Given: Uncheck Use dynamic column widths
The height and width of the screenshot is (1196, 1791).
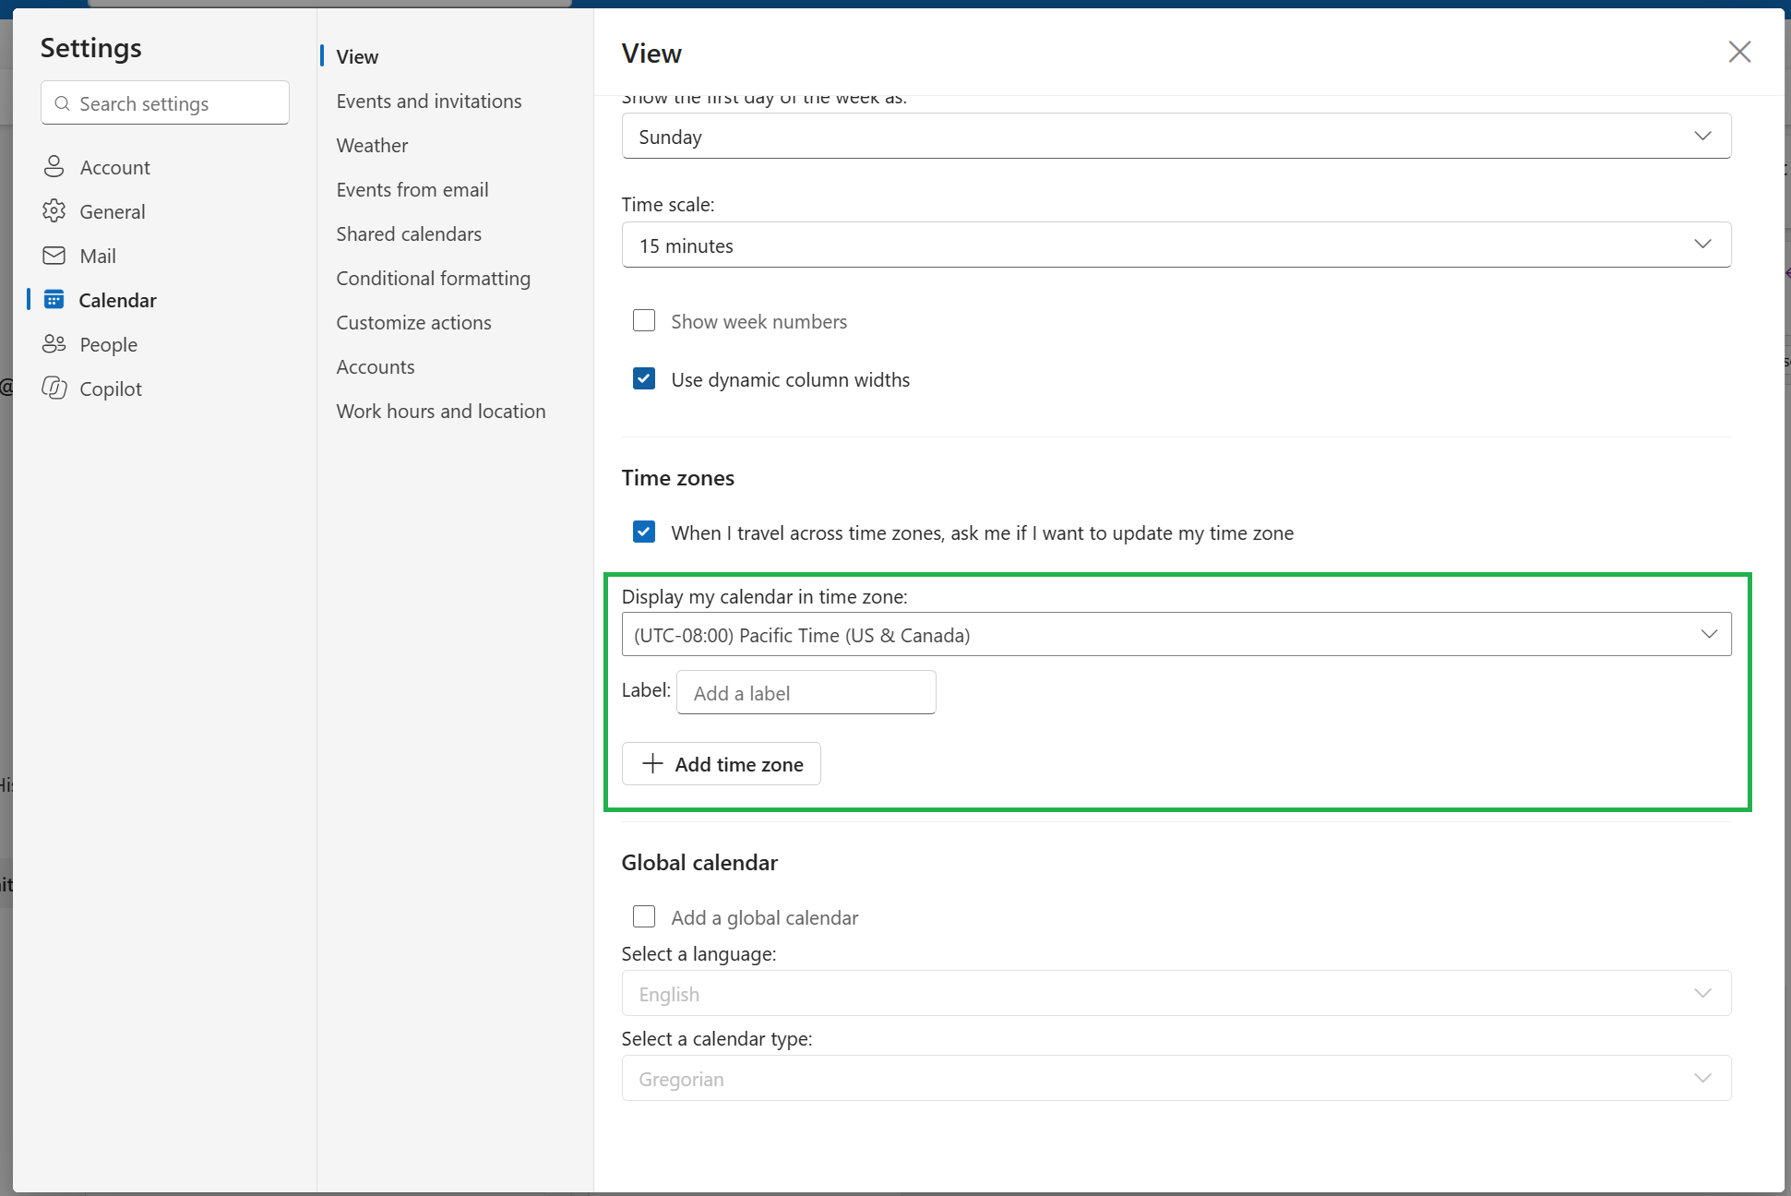Looking at the screenshot, I should (x=644, y=379).
